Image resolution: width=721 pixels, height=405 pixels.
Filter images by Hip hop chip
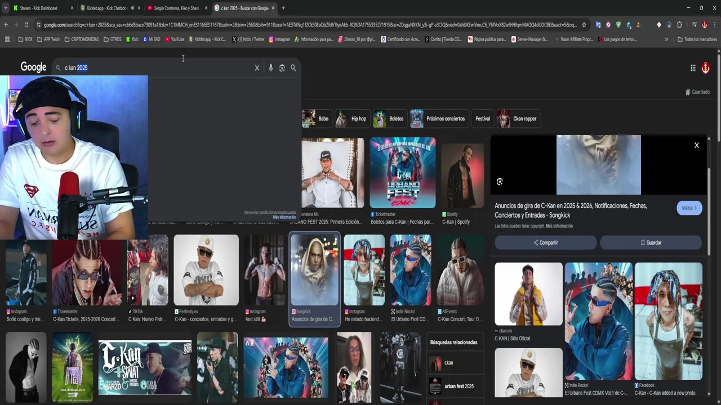point(351,119)
